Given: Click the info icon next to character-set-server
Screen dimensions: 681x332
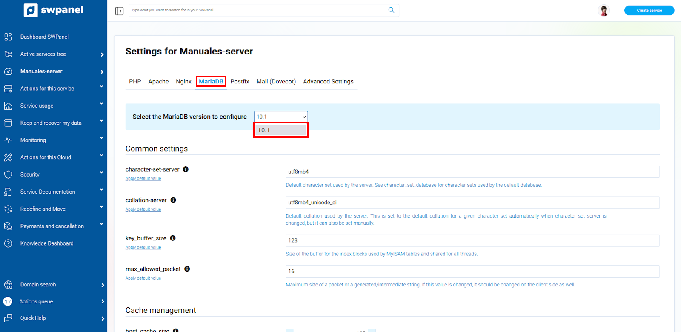Looking at the screenshot, I should pos(186,169).
